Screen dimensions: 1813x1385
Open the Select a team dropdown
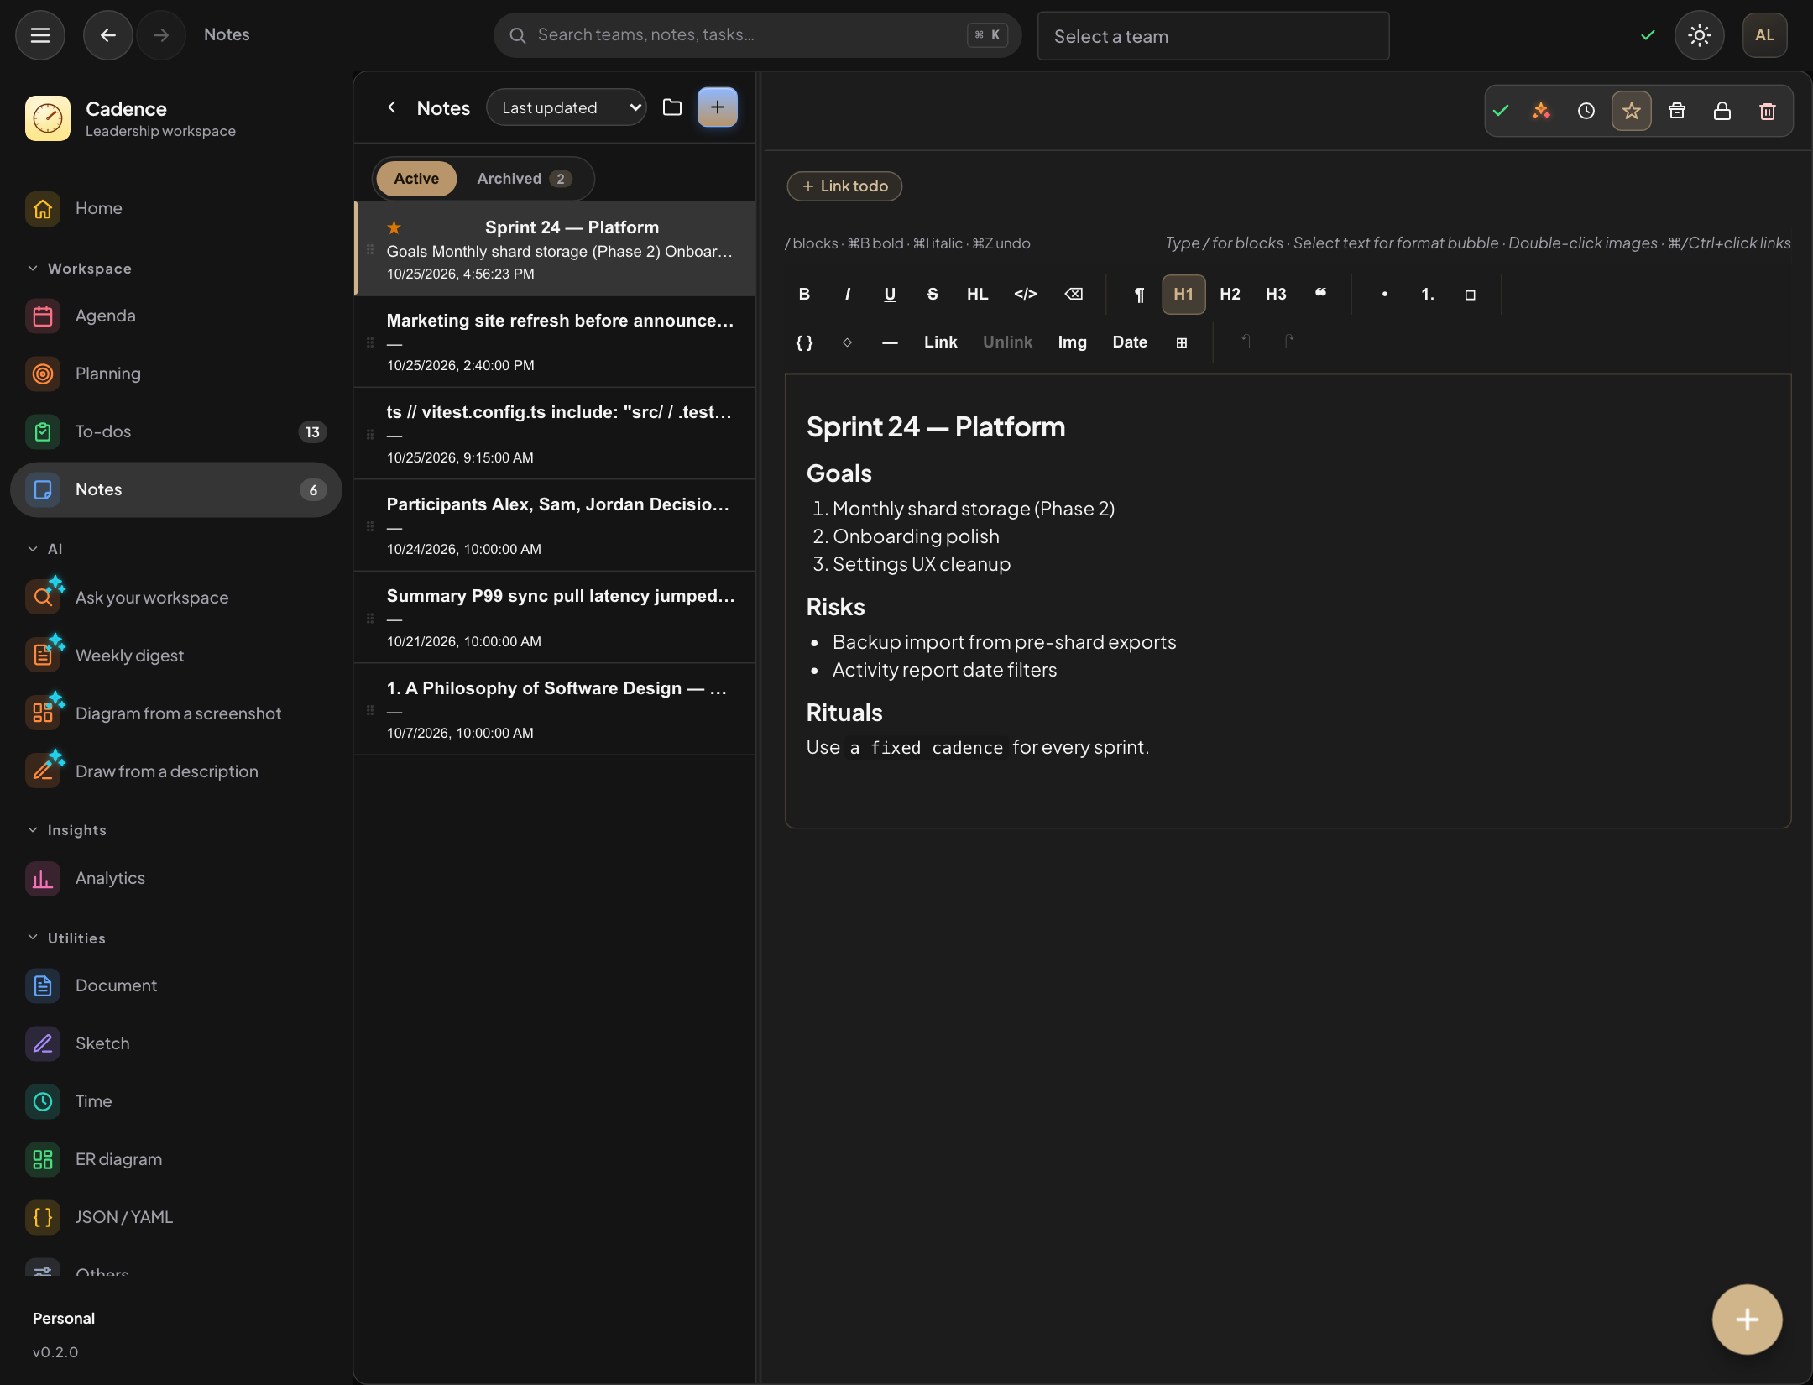[1213, 36]
